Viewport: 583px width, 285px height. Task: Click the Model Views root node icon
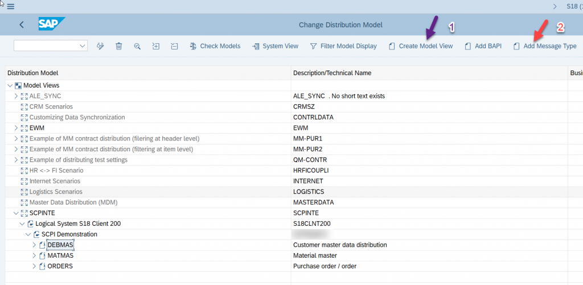click(18, 85)
